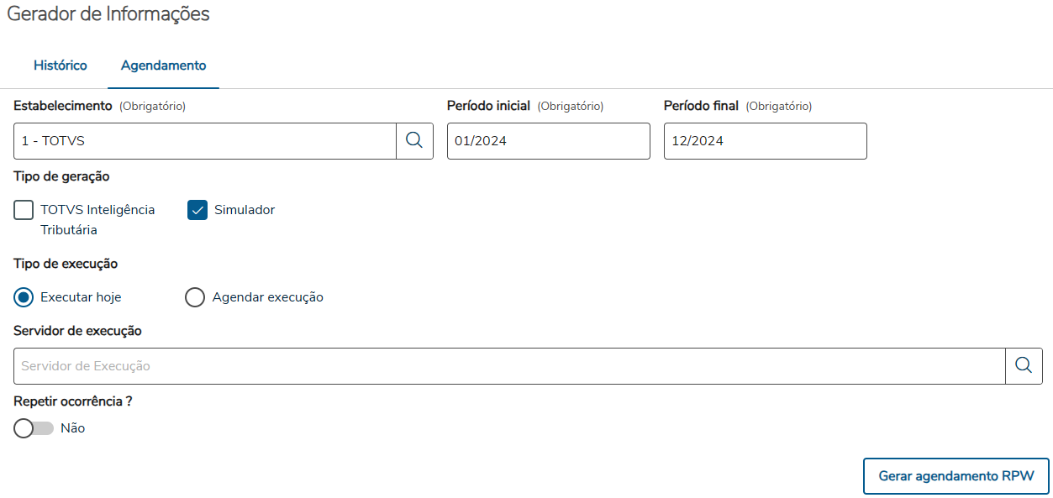1053x498 pixels.
Task: Switch to the Histórico tab
Action: tap(60, 66)
